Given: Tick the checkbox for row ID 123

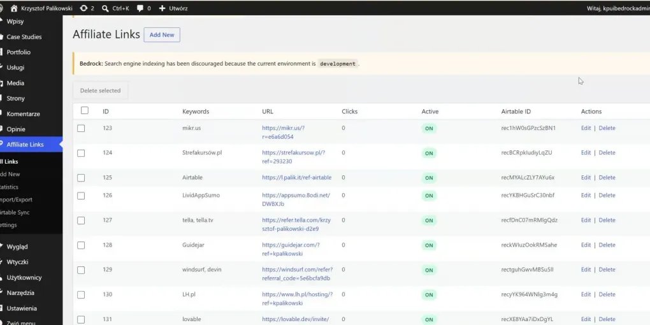Looking at the screenshot, I should click(x=81, y=129).
